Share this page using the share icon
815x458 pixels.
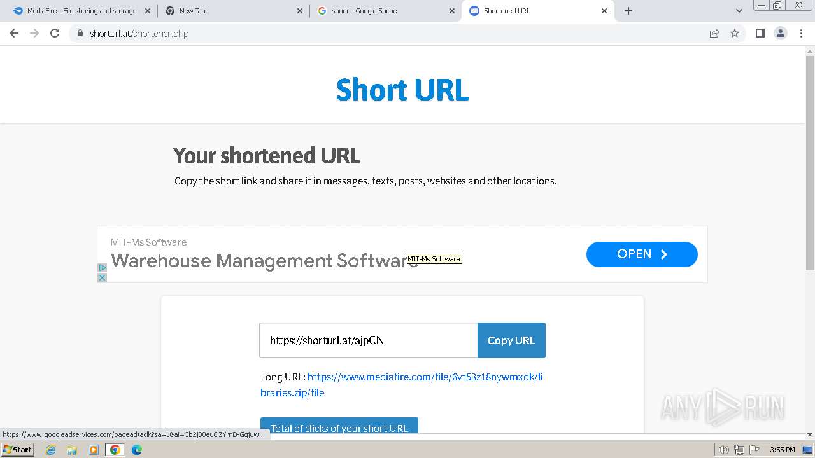tap(714, 34)
